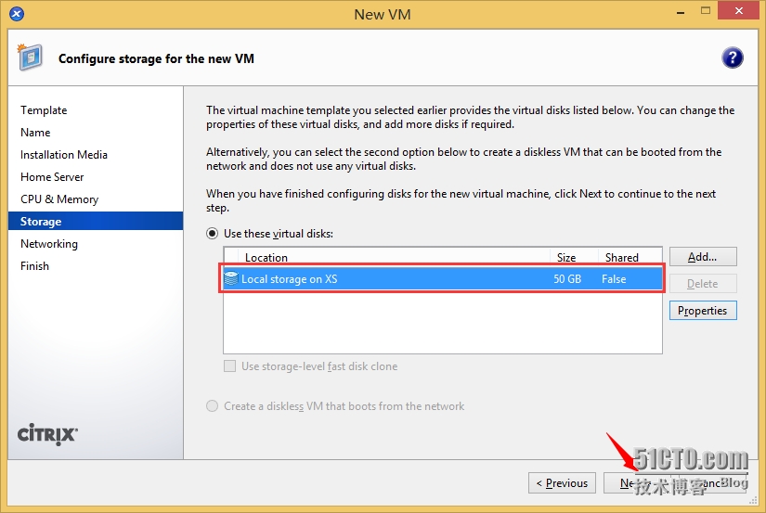Open the CPU & Memory step
766x513 pixels.
pos(59,199)
